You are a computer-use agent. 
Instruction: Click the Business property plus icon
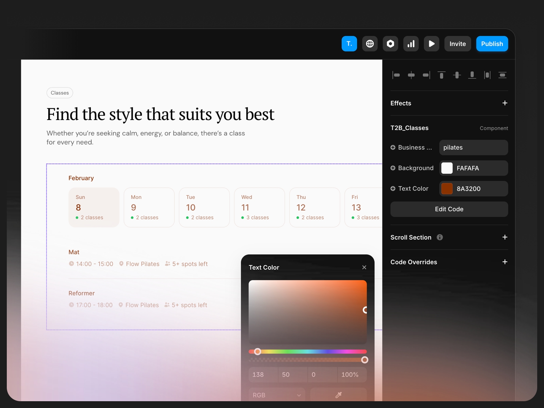(393, 147)
